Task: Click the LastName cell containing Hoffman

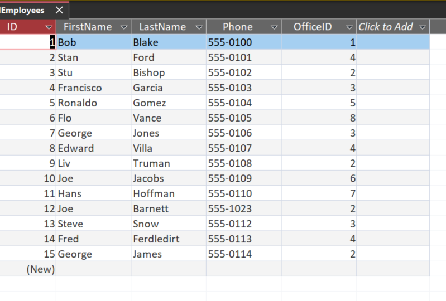Action: point(168,194)
